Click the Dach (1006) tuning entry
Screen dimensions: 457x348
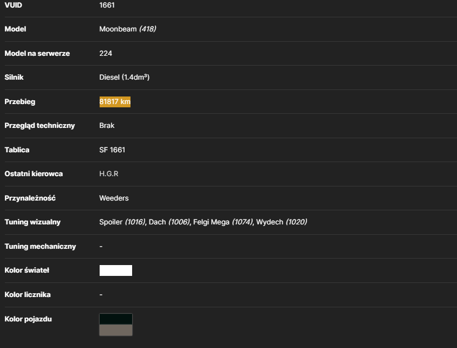[169, 222]
